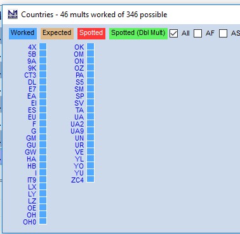Select the UR country prefix
Image resolution: width=240 pixels, height=234 pixels.
(x=79, y=145)
